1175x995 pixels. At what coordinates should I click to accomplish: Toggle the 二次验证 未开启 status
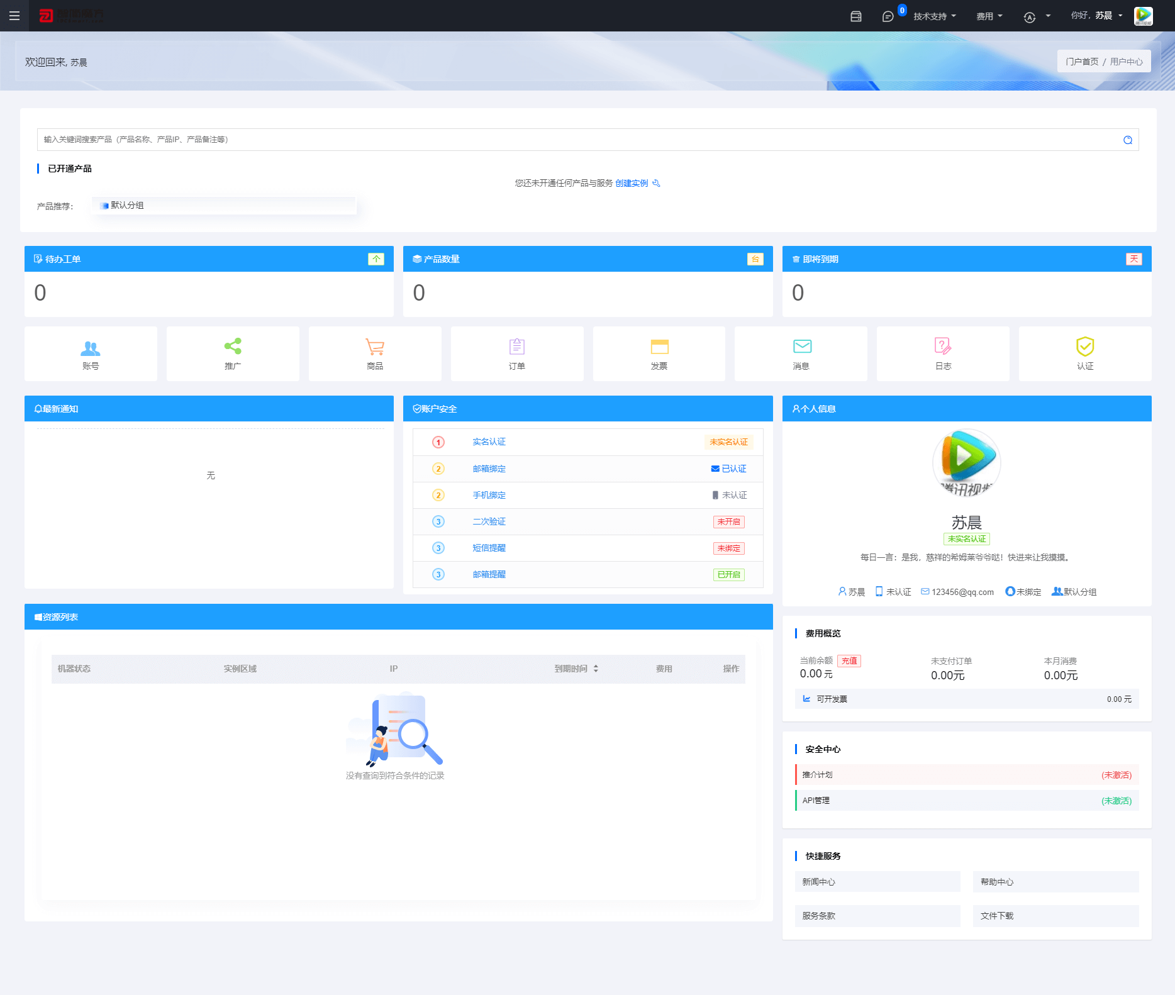coord(729,521)
